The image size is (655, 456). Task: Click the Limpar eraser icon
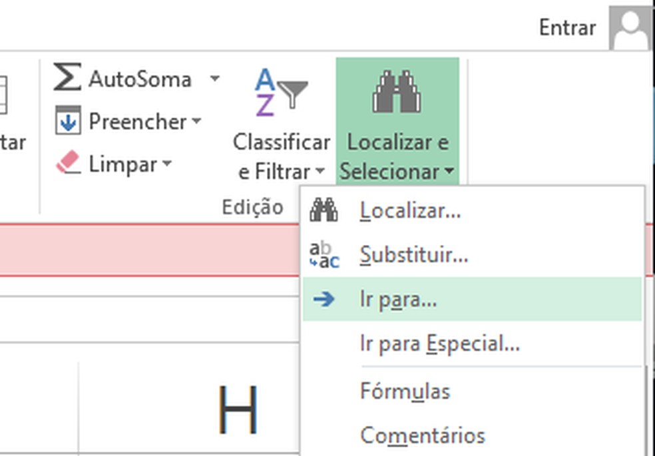[x=68, y=163]
